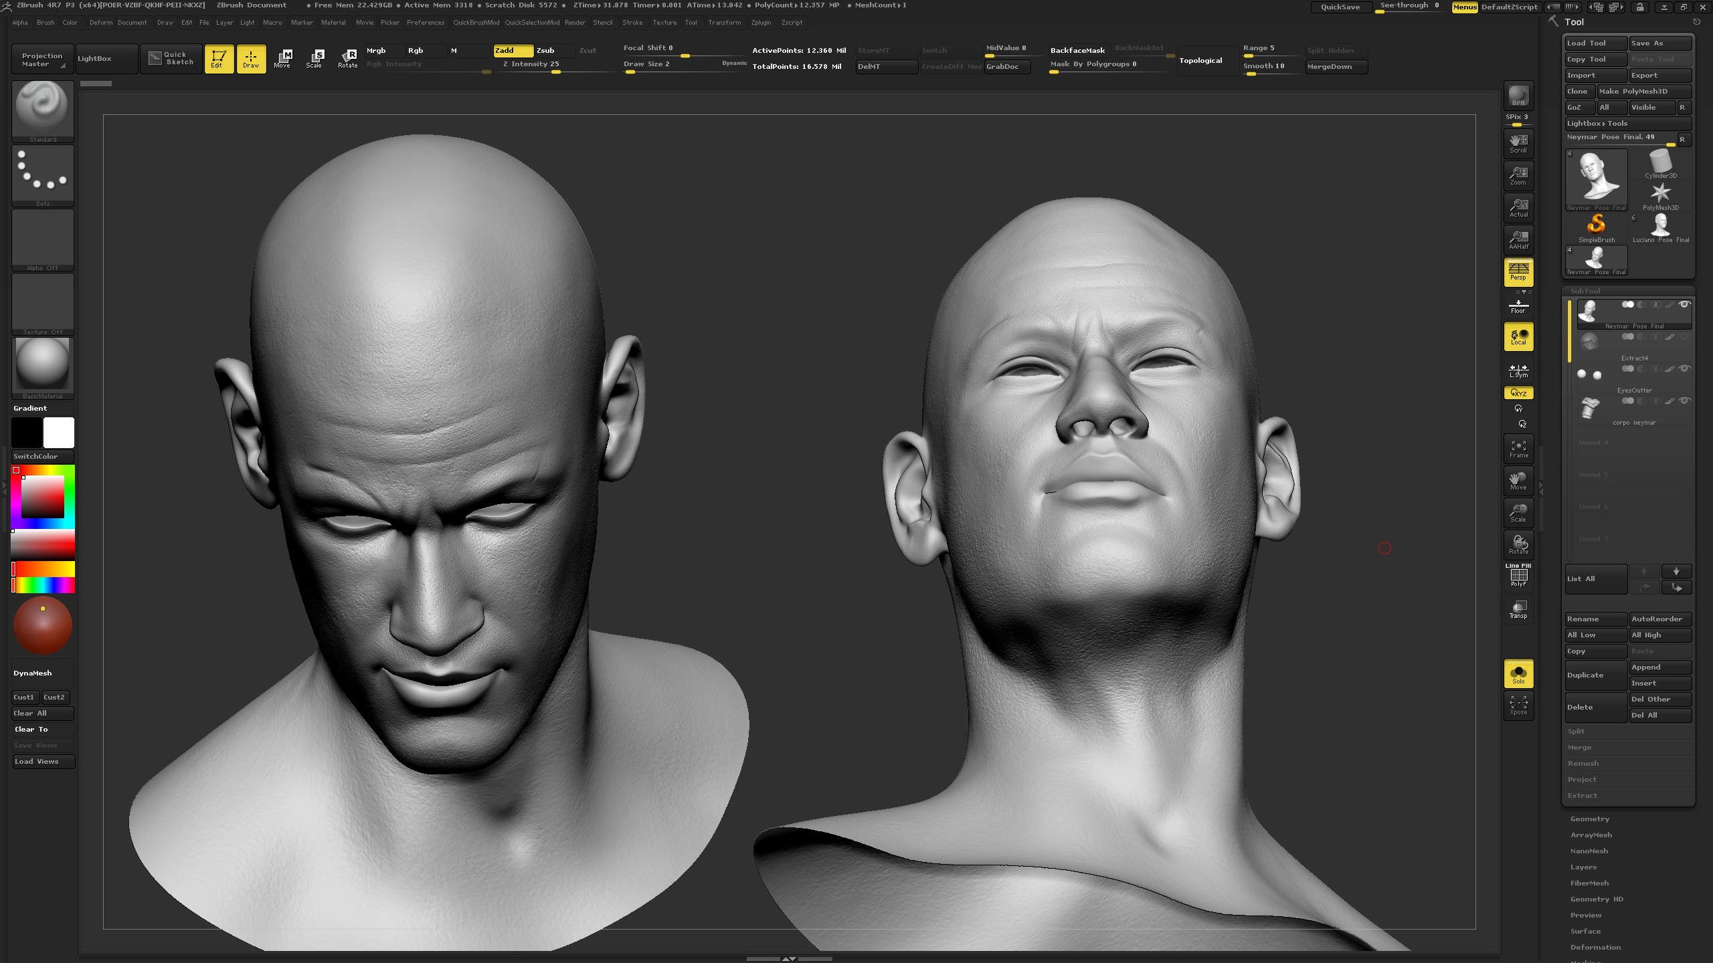Click the Duplicate subtool button

pyautogui.click(x=1596, y=675)
